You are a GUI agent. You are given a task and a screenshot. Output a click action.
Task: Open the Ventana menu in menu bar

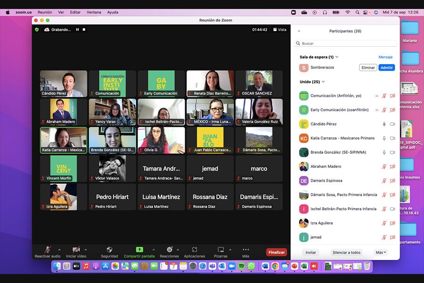(x=94, y=12)
